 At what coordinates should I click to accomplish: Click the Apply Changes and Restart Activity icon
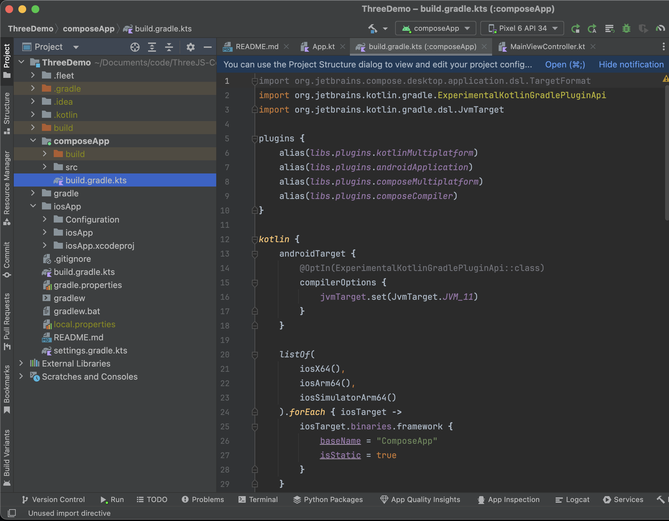(592, 28)
